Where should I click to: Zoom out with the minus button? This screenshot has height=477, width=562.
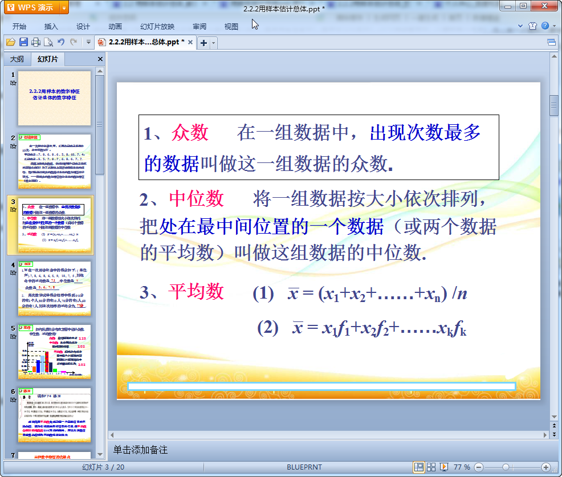479,467
